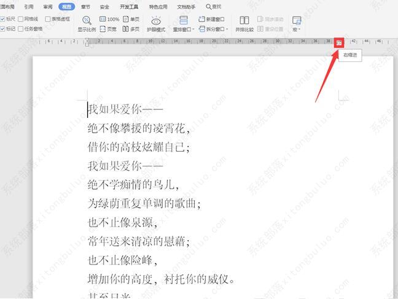
Task: Turn on 护眼模式 eye protection mode
Action: [x=156, y=24]
